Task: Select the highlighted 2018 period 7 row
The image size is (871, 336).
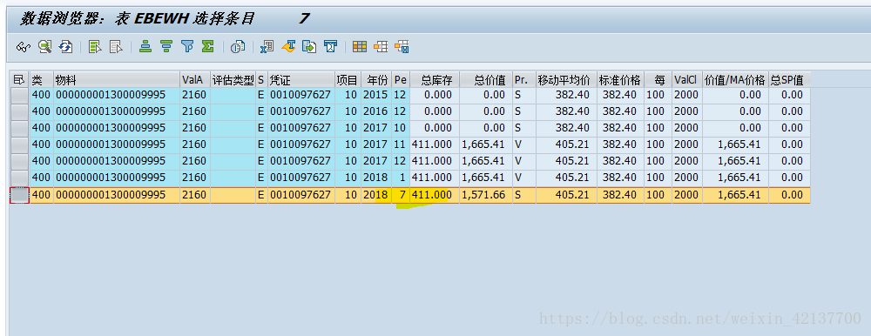Action: coord(19,196)
